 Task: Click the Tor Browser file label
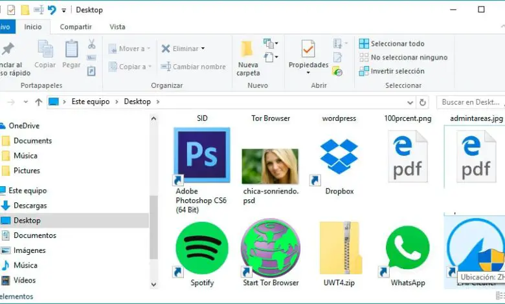click(x=271, y=118)
